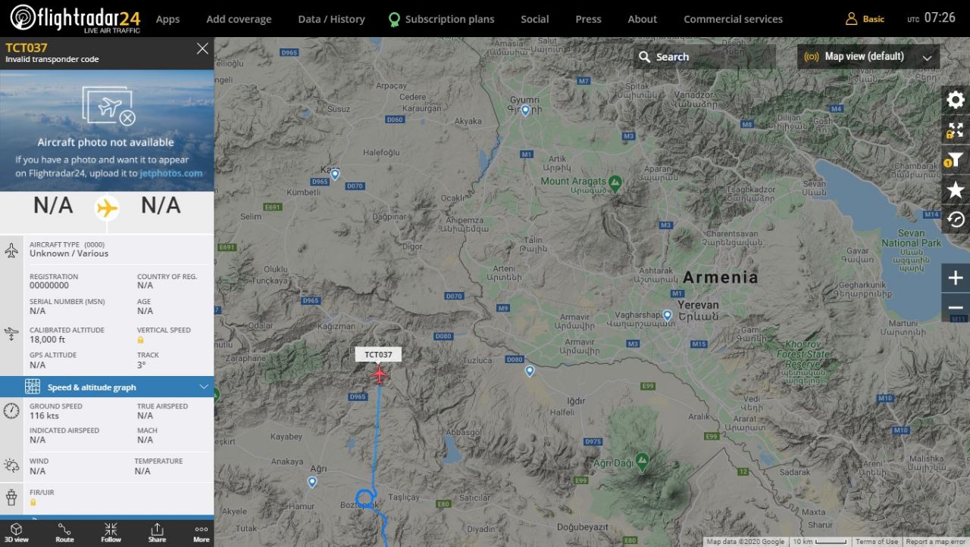Zoom in the map with plus button
Image resolution: width=970 pixels, height=547 pixels.
tap(956, 278)
